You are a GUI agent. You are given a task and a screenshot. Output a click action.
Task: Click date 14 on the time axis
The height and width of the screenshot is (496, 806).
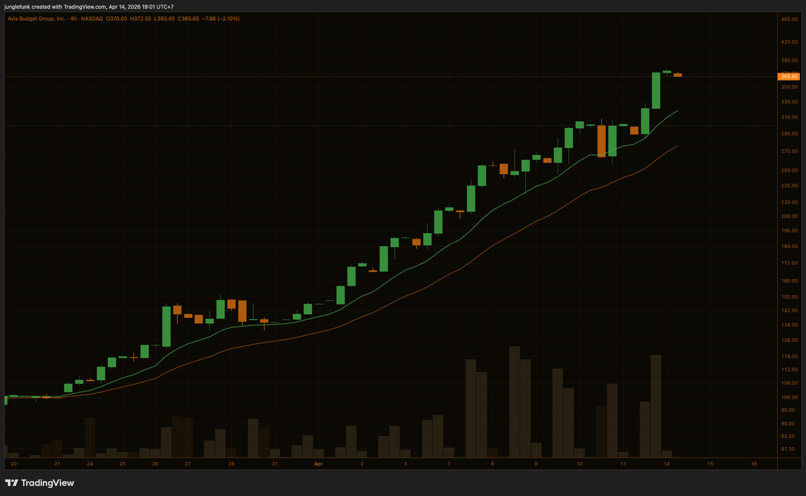click(666, 464)
